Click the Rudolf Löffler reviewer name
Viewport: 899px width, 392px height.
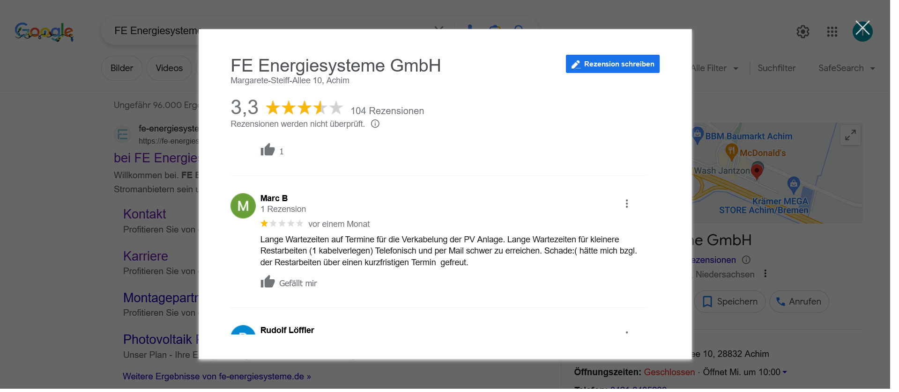[287, 330]
